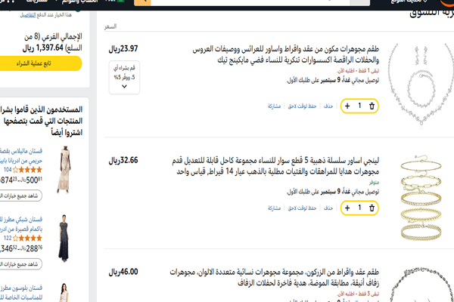Viewport: 454px width, 302px height.
Task: Click the zircon necklace product image
Action: (x=421, y=285)
